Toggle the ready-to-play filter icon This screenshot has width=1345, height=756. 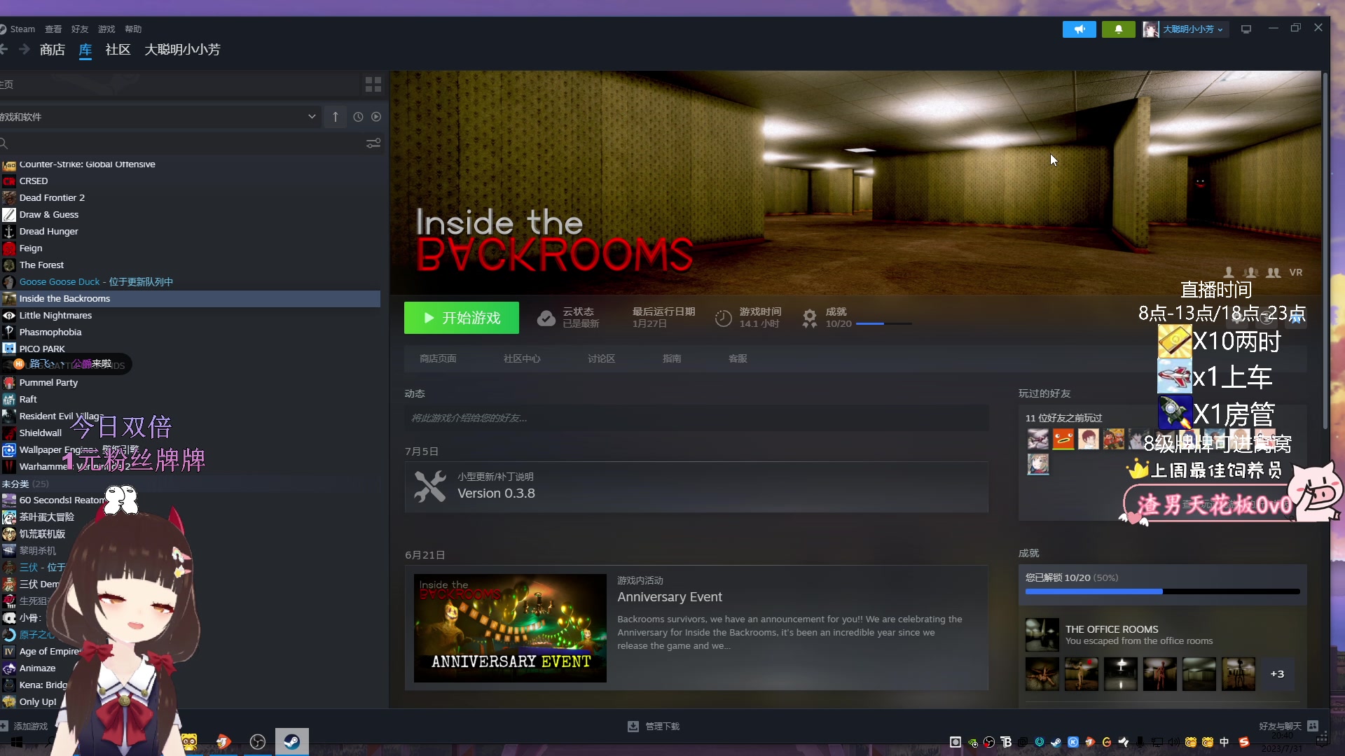(x=376, y=117)
